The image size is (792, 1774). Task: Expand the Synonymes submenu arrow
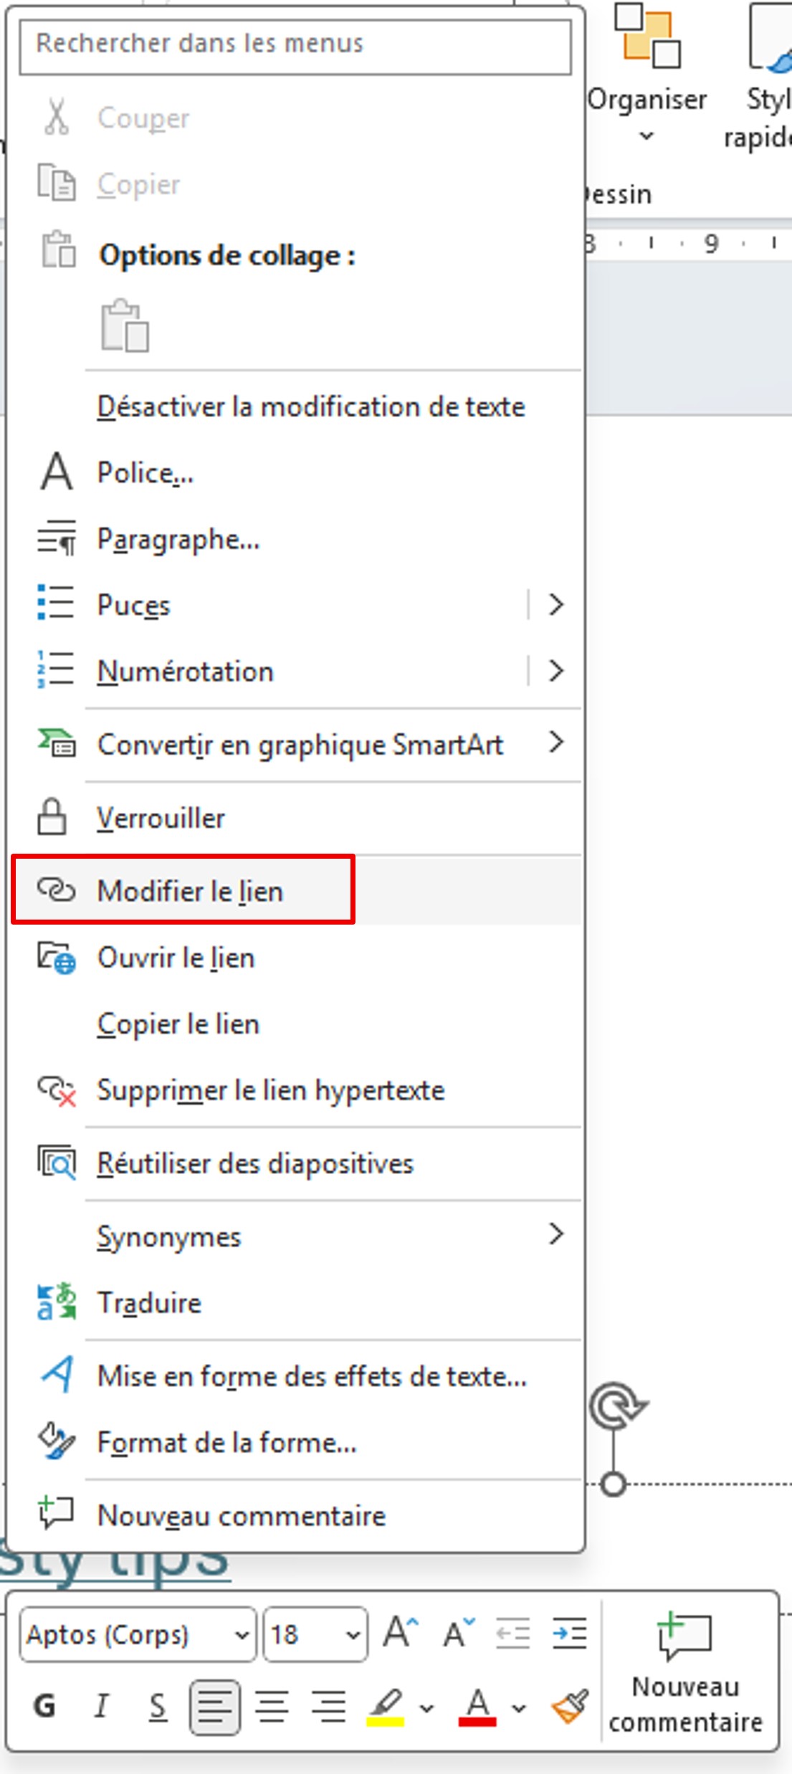point(558,1236)
